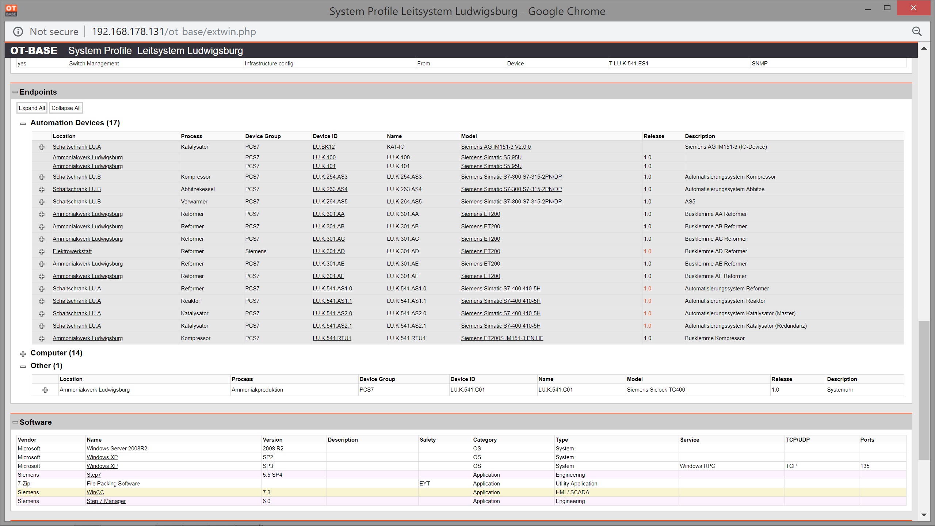Open the WinCC software link
Viewport: 935px width, 526px height.
click(x=95, y=492)
